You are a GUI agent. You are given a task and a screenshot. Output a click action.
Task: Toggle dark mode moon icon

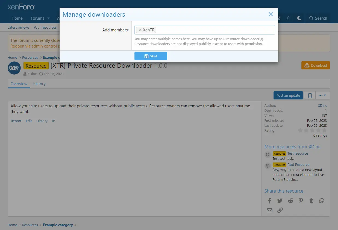click(x=299, y=18)
